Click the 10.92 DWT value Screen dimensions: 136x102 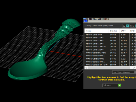[x=124, y=41]
